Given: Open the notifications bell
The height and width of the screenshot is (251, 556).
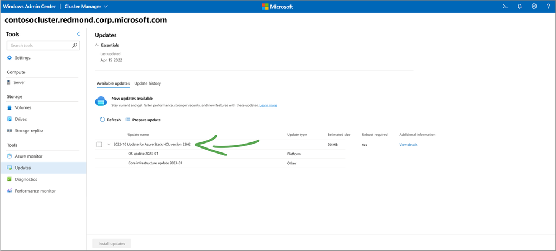Looking at the screenshot, I should click(520, 6).
